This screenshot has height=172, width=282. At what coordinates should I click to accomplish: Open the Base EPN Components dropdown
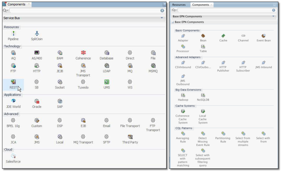click(x=273, y=16)
